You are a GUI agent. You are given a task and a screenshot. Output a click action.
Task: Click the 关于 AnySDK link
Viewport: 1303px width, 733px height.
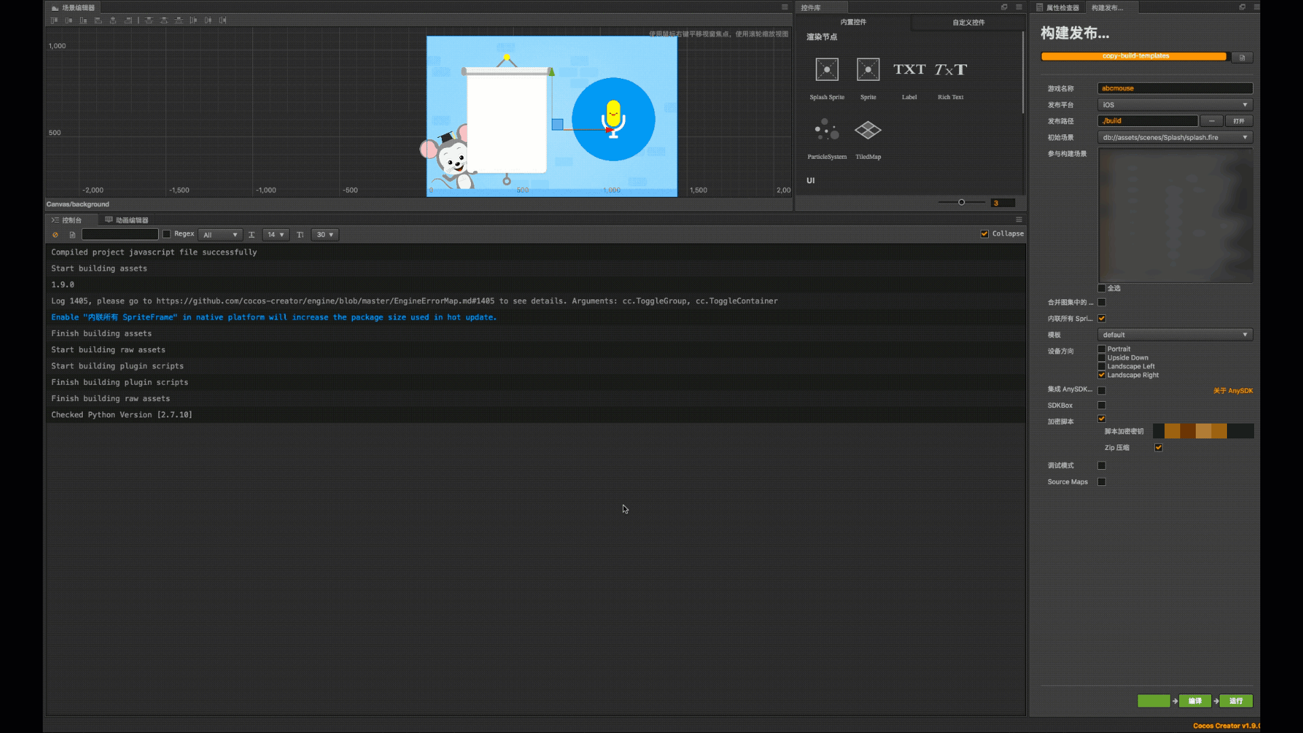pos(1232,391)
